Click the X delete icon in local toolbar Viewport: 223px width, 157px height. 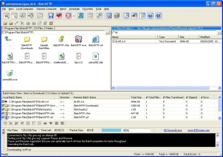tap(22, 23)
